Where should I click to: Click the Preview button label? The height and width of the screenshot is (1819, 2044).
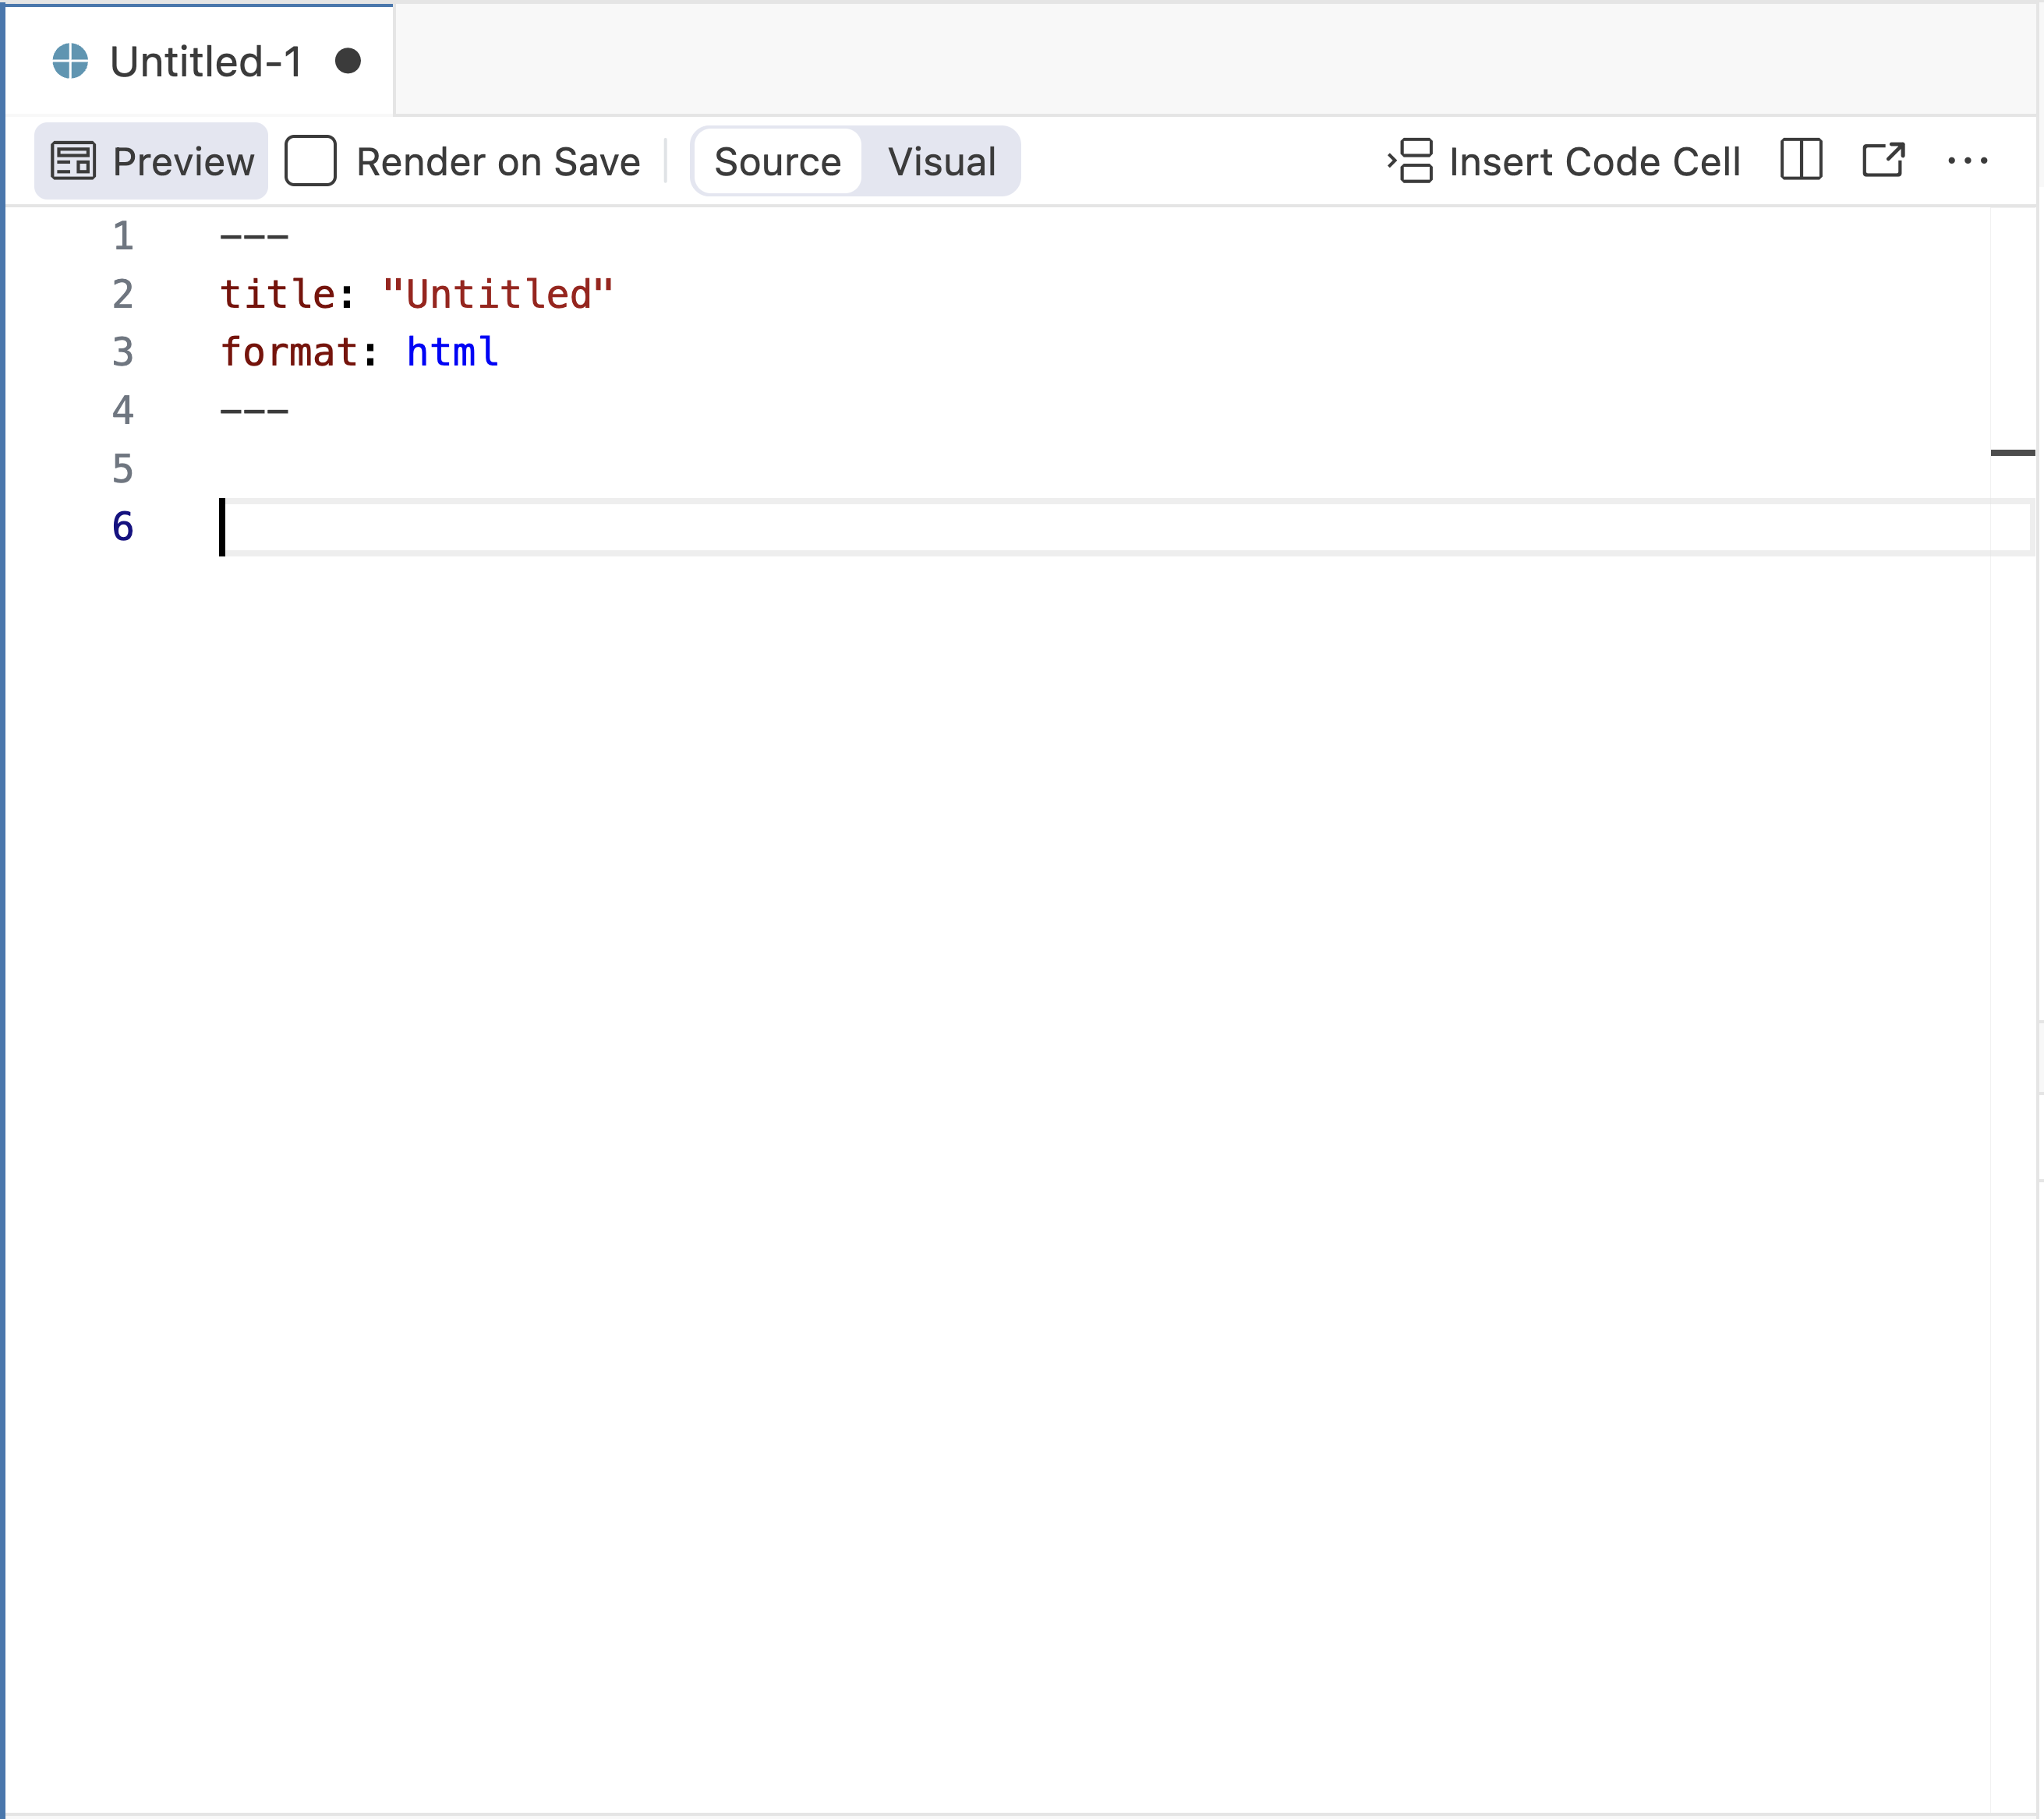[183, 161]
